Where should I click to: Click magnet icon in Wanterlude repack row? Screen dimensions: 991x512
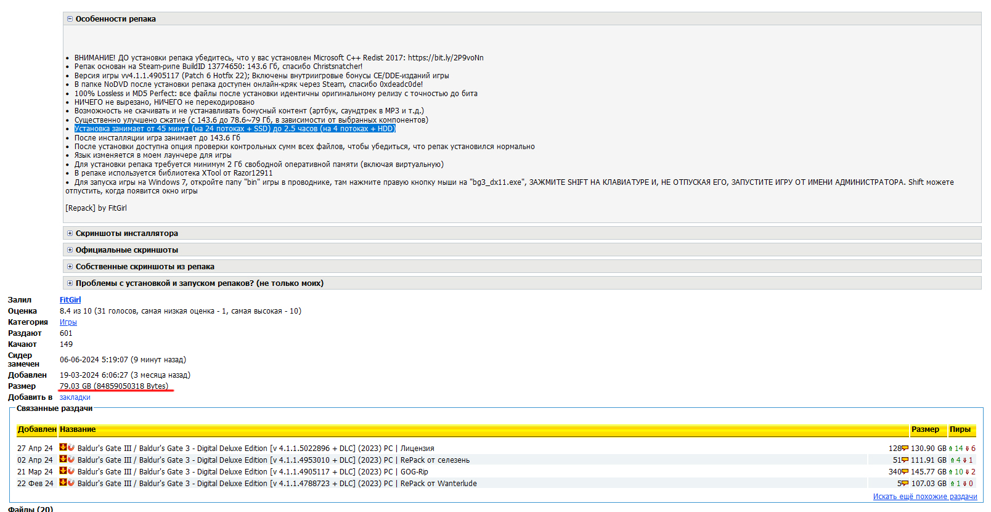pyautogui.click(x=71, y=483)
